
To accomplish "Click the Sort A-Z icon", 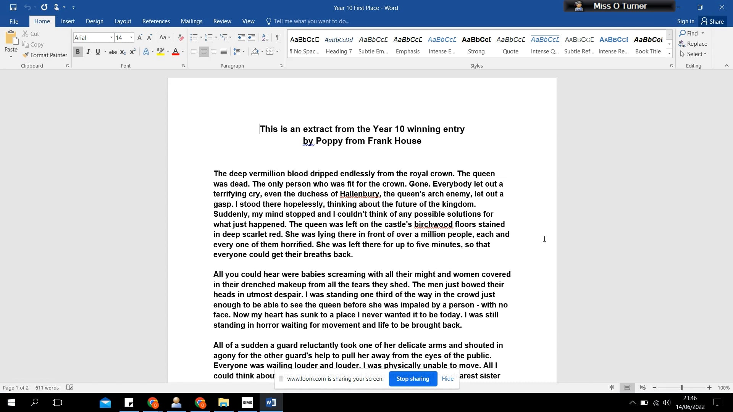I will point(265,37).
